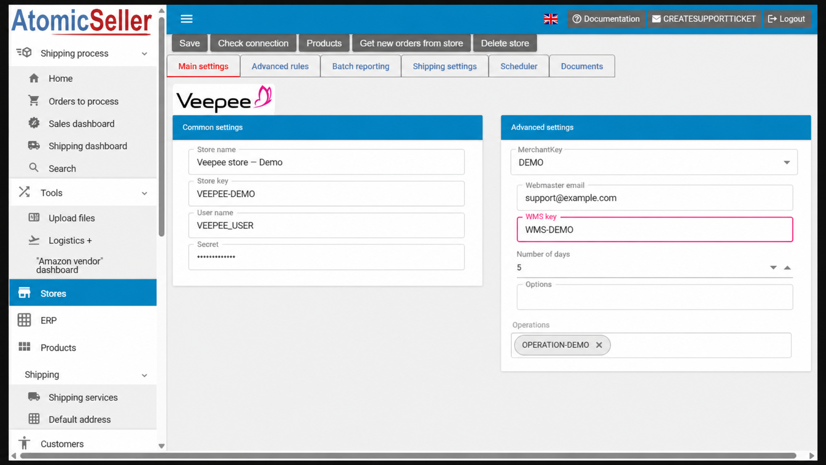Select the Documents tab

582,66
